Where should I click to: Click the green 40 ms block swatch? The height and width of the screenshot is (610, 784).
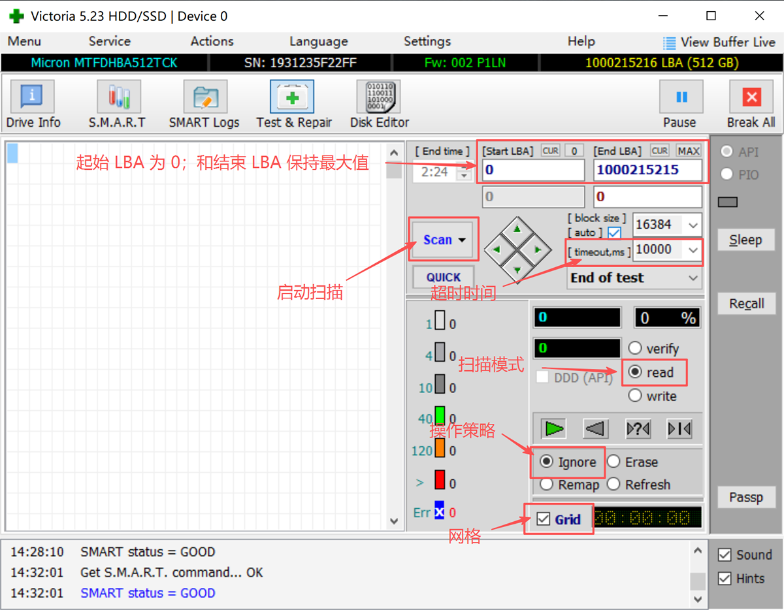(440, 416)
